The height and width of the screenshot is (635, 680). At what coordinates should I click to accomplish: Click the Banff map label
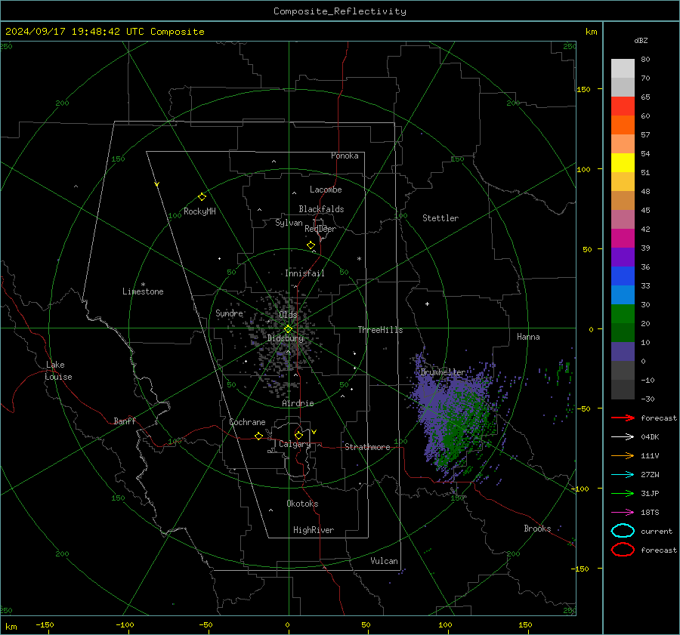coord(125,421)
